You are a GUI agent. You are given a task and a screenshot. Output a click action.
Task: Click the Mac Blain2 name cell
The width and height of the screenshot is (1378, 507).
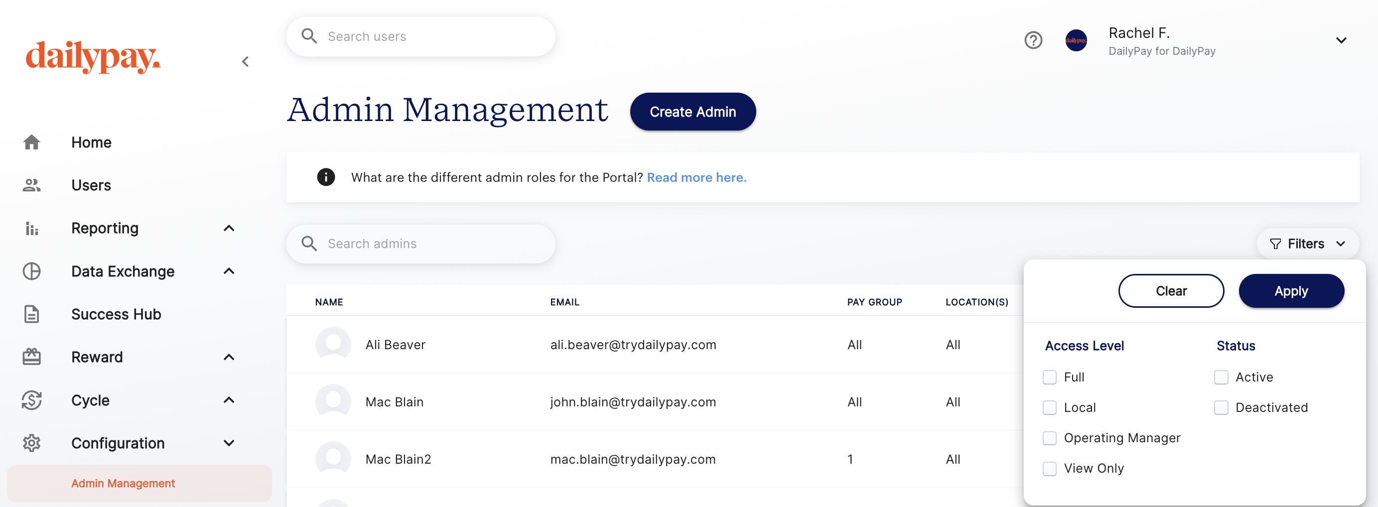[398, 459]
